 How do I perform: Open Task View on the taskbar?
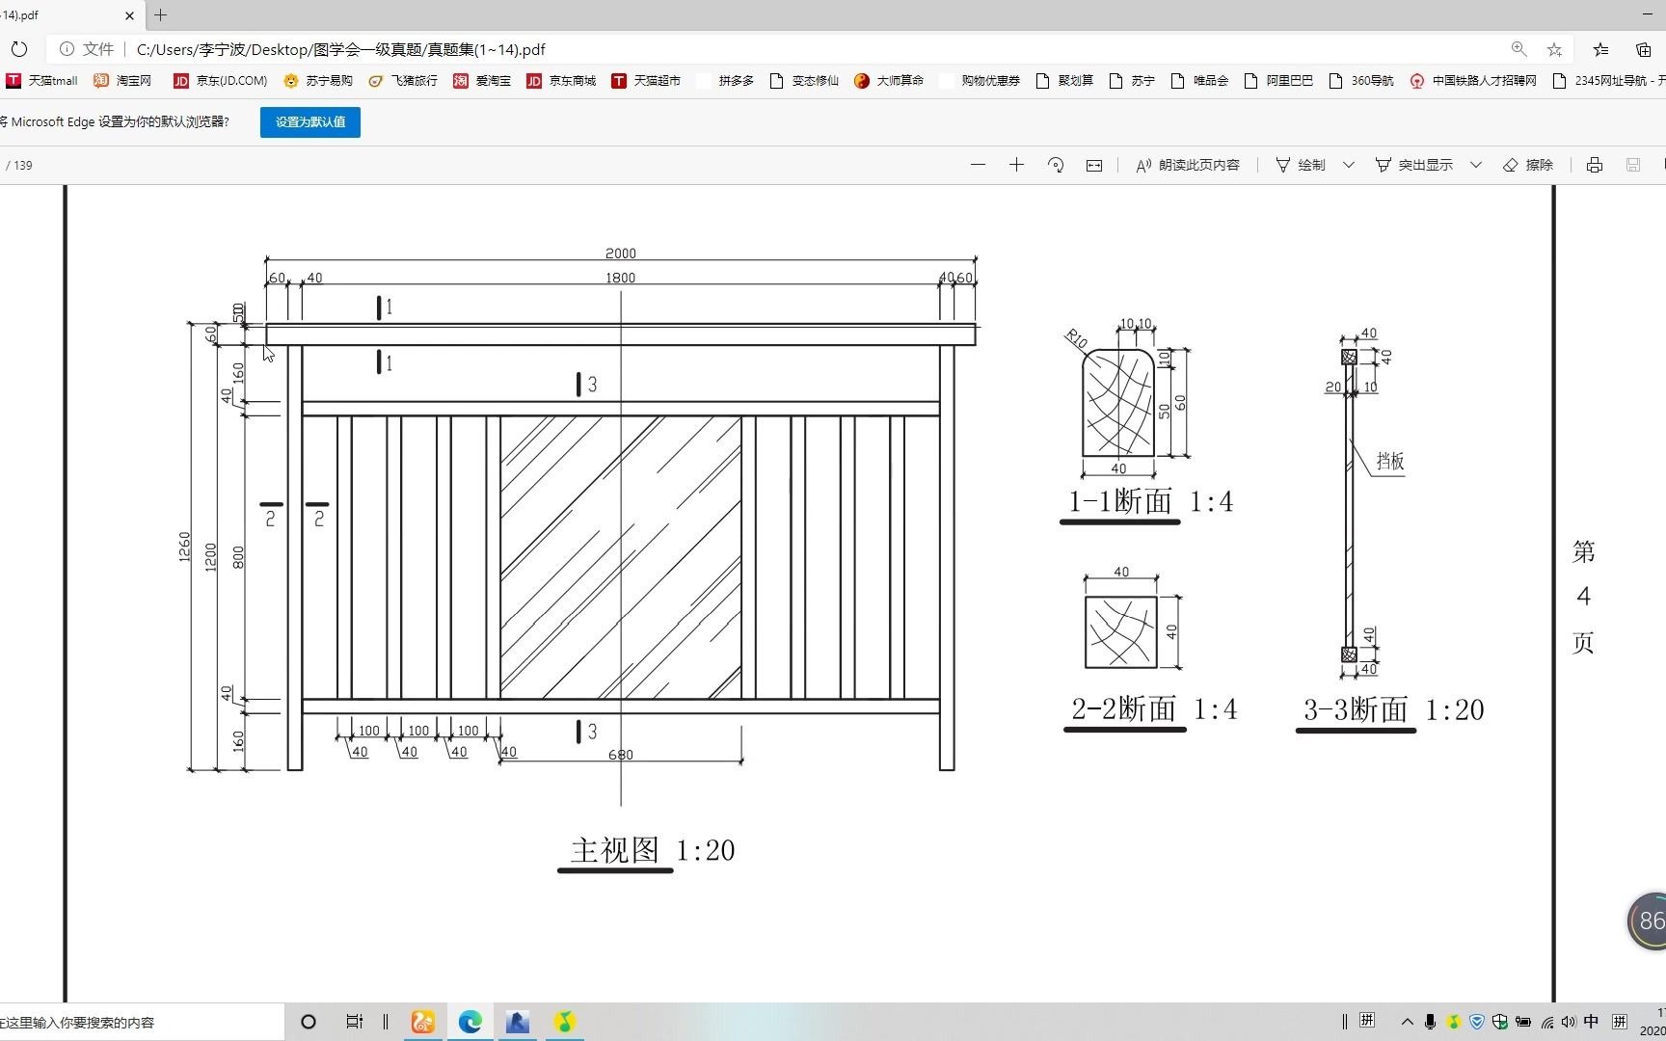[354, 1022]
